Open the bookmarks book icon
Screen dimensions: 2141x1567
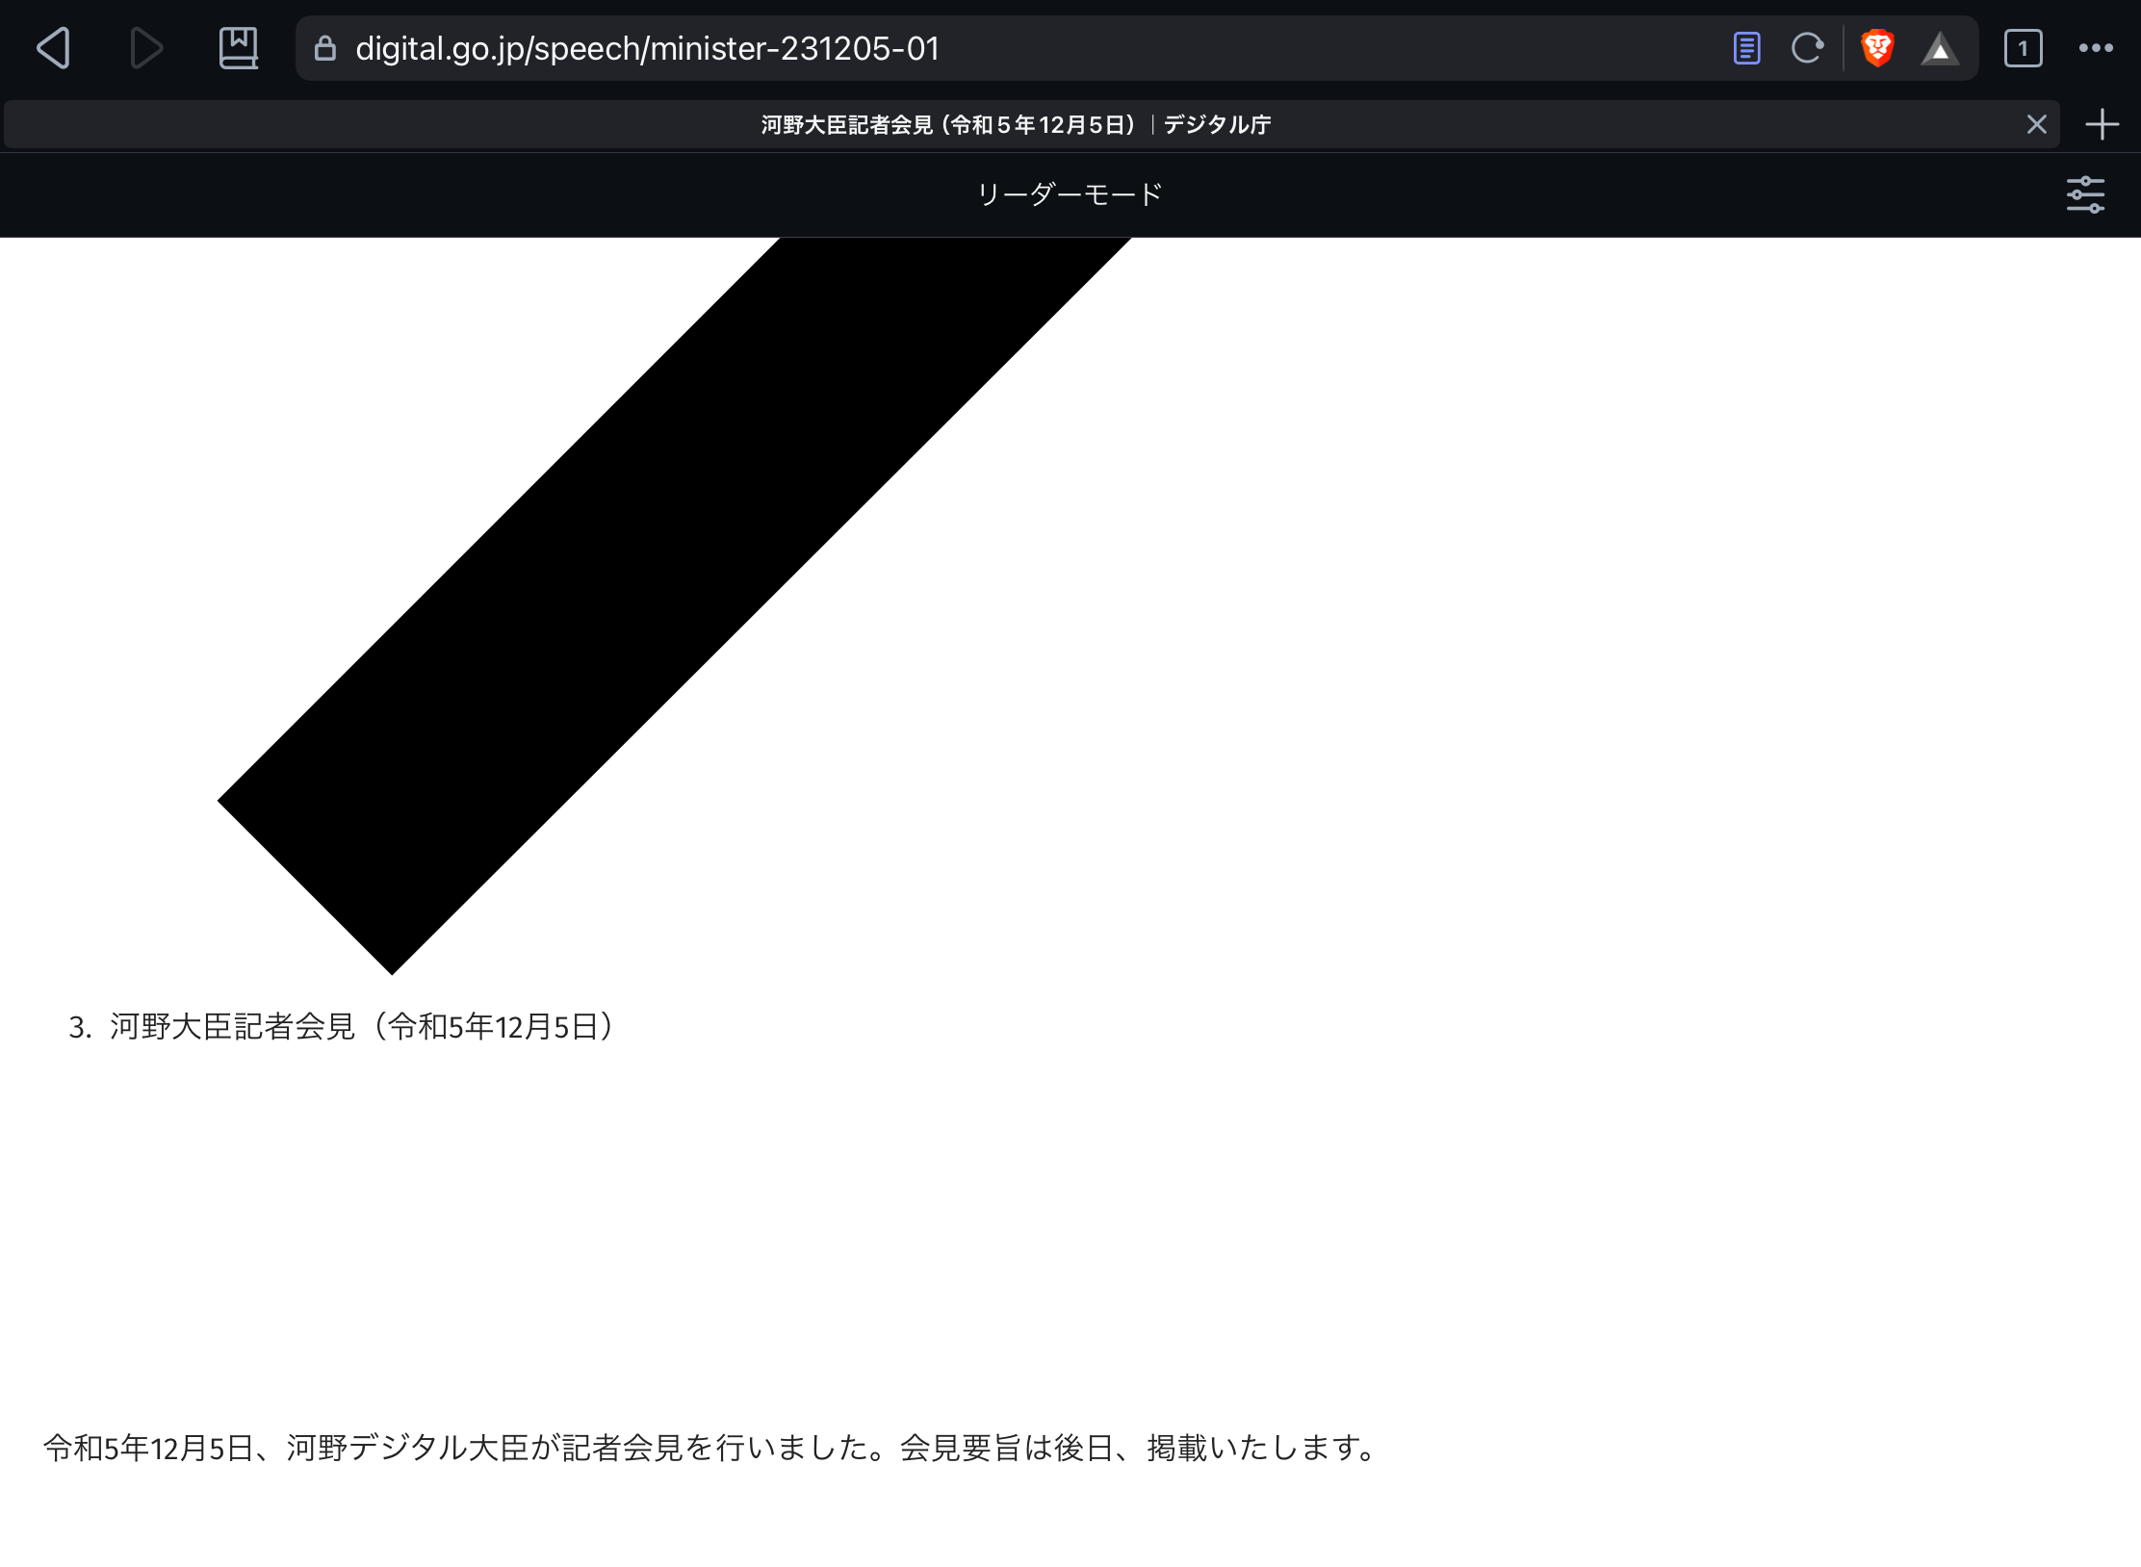tap(238, 48)
